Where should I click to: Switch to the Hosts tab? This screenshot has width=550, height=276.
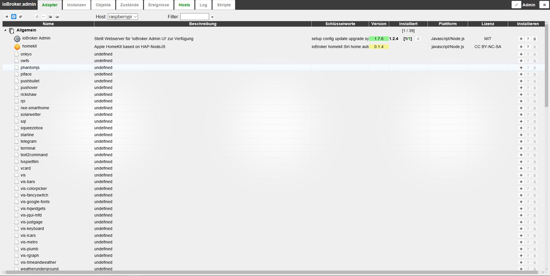pos(184,5)
